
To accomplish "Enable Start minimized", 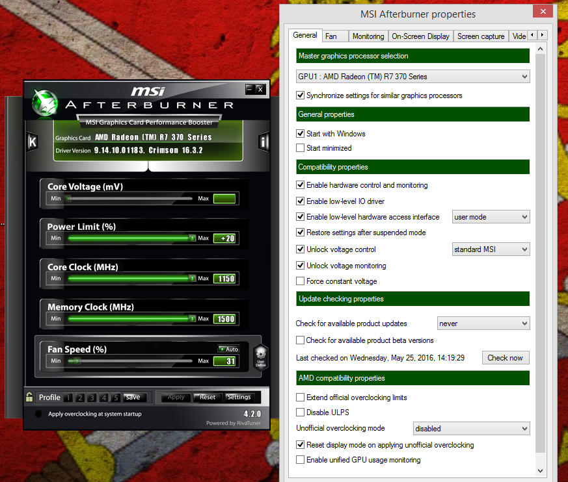I will click(300, 148).
